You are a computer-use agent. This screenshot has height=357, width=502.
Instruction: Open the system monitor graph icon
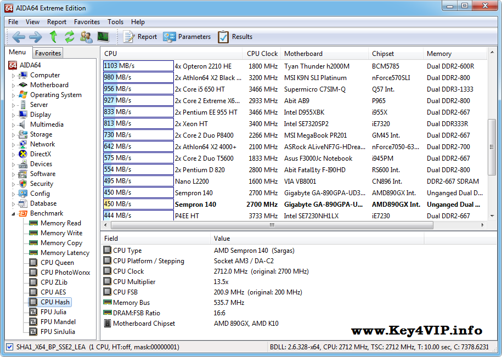pos(103,37)
